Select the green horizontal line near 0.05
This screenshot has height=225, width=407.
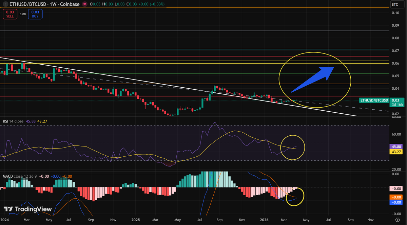[195, 74]
